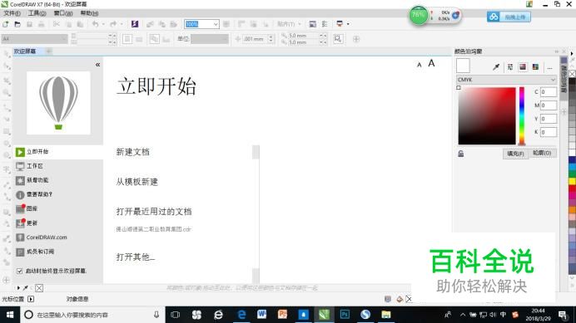The width and height of the screenshot is (576, 323).
Task: Select the eyedropper in color docker
Action: click(x=496, y=66)
